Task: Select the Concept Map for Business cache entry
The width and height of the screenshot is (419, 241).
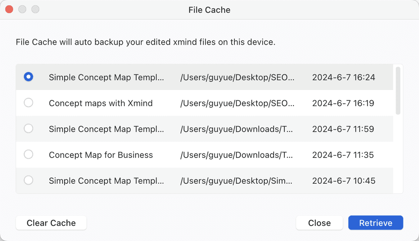Action: coord(28,154)
